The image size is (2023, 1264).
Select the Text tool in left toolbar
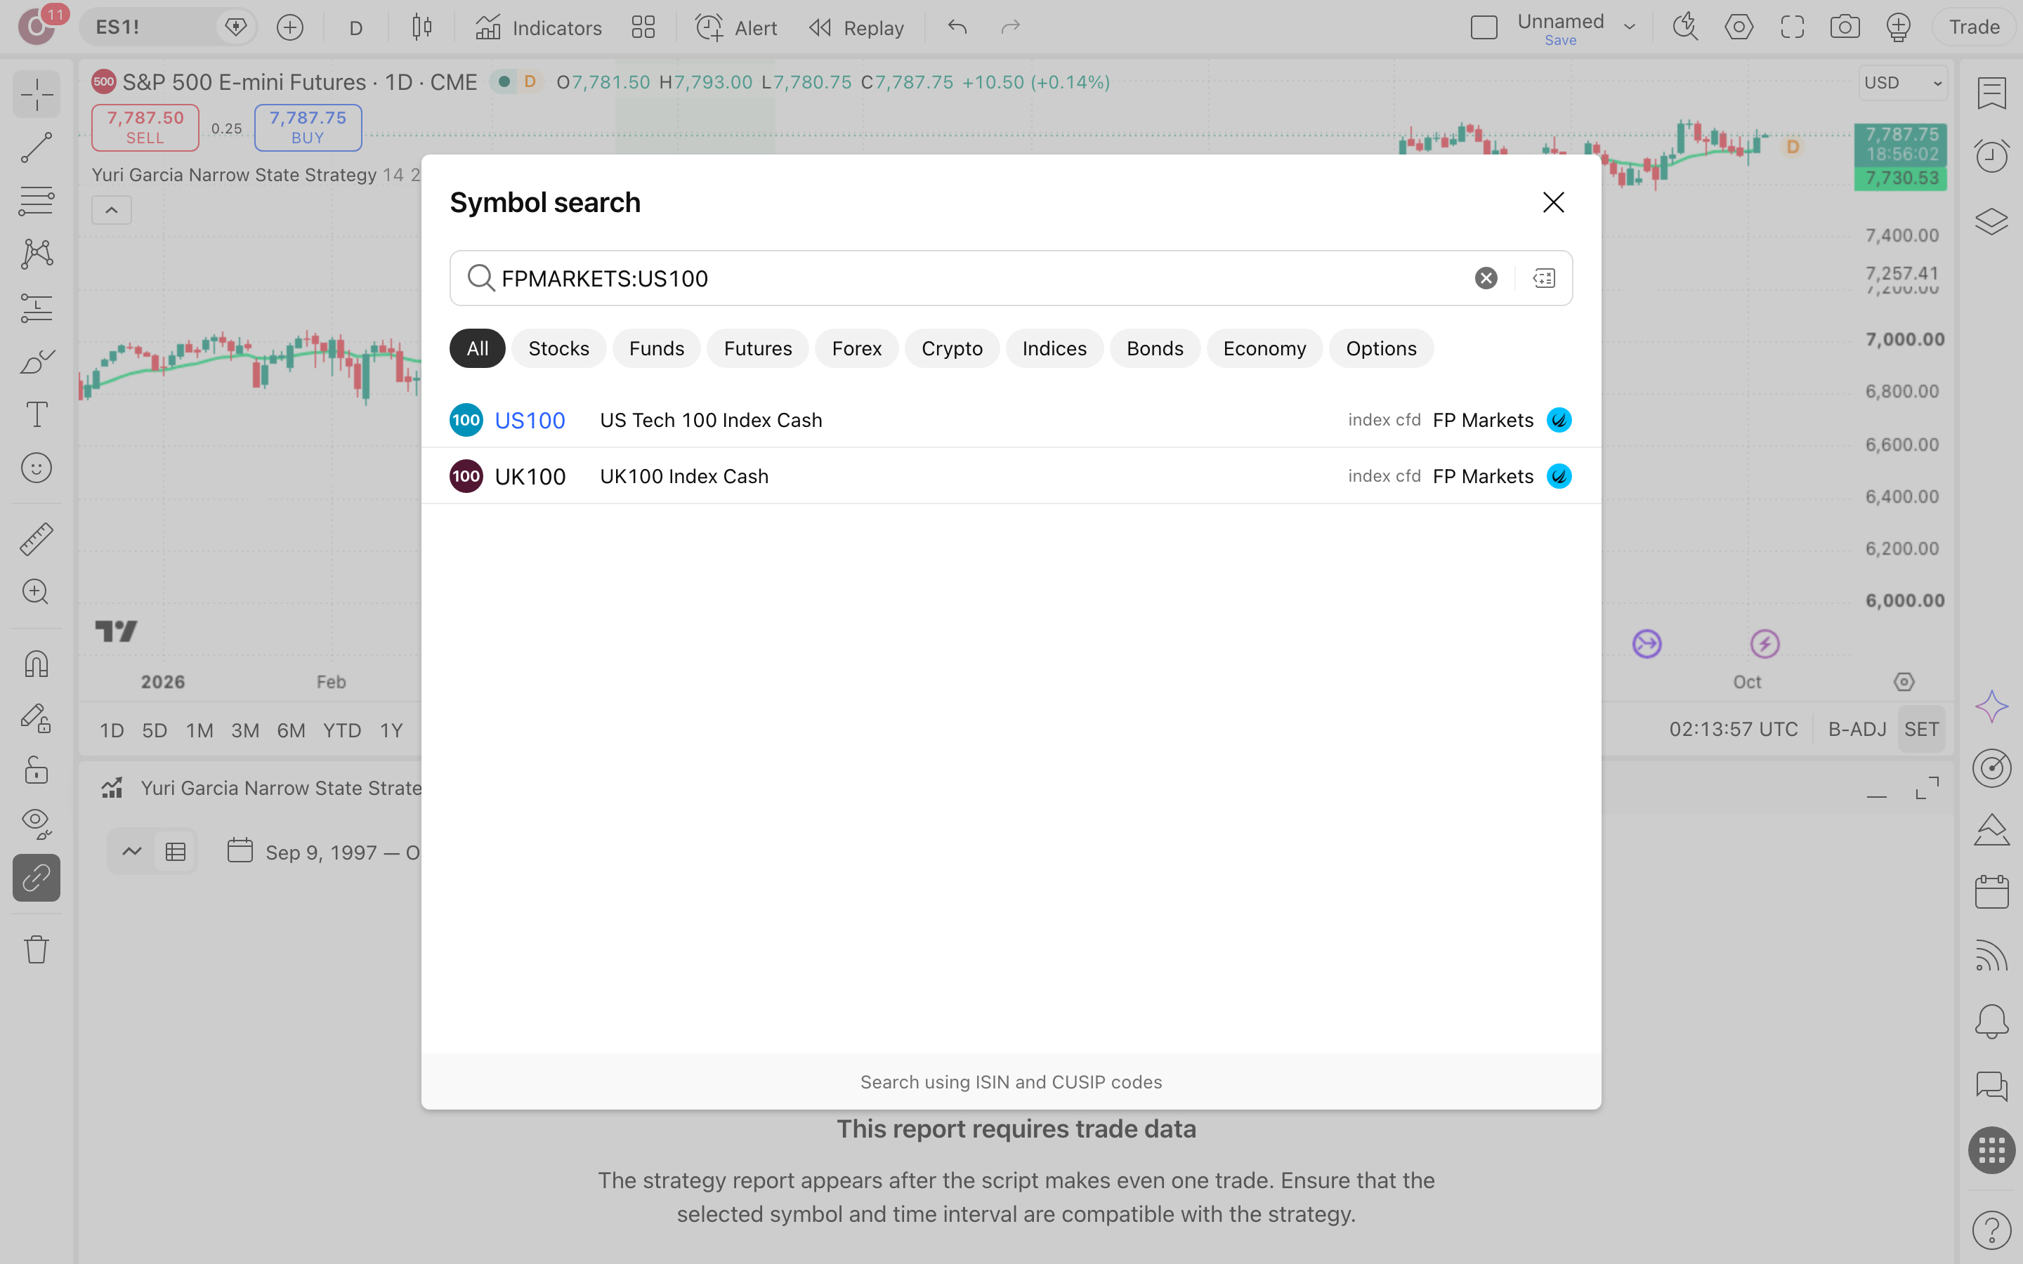point(36,414)
